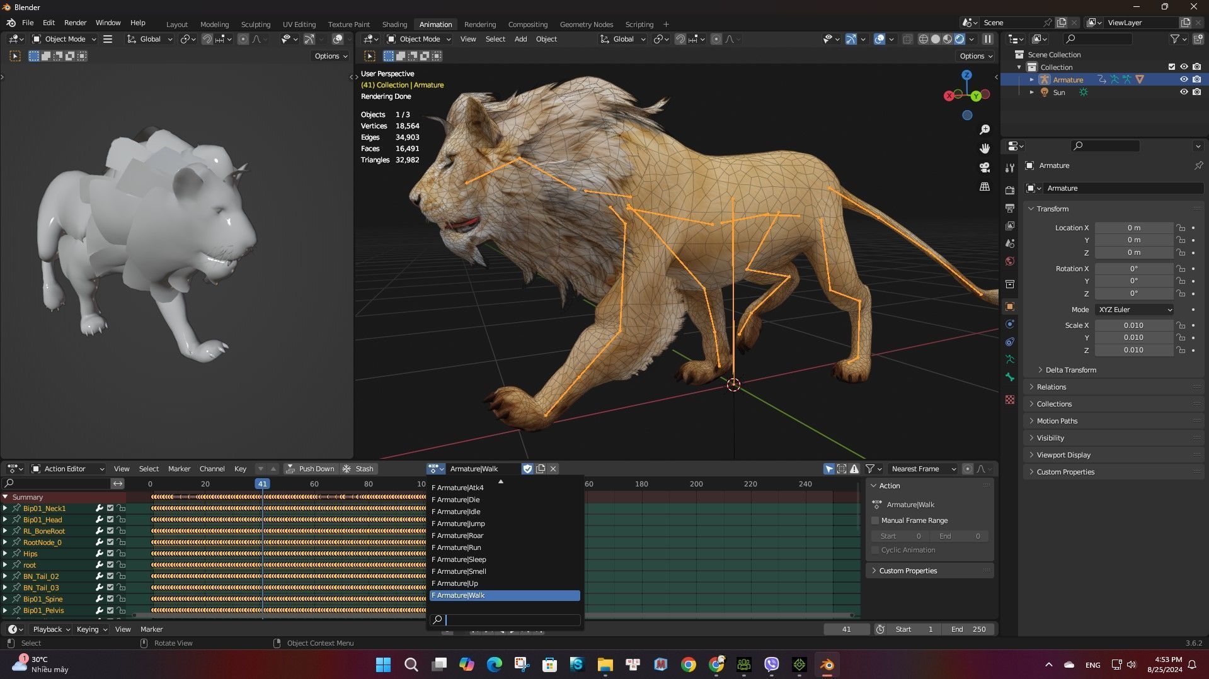Click frame 41 playhead marker
Screen dimensions: 1209x679
click(262, 484)
